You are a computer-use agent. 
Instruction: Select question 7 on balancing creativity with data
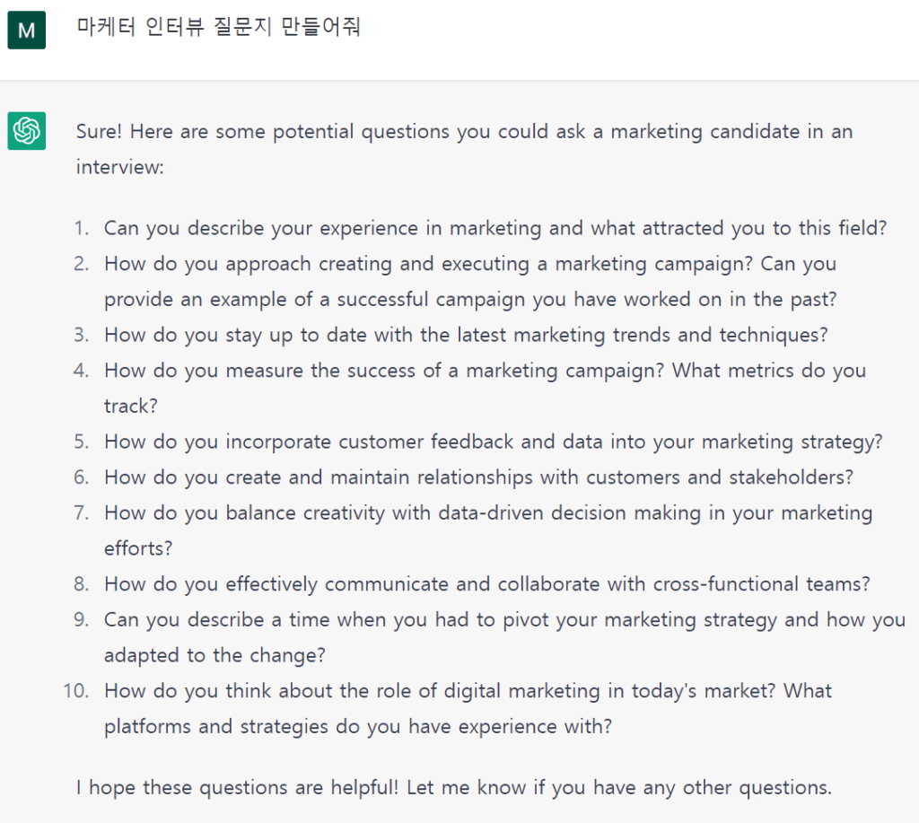pyautogui.click(x=487, y=513)
